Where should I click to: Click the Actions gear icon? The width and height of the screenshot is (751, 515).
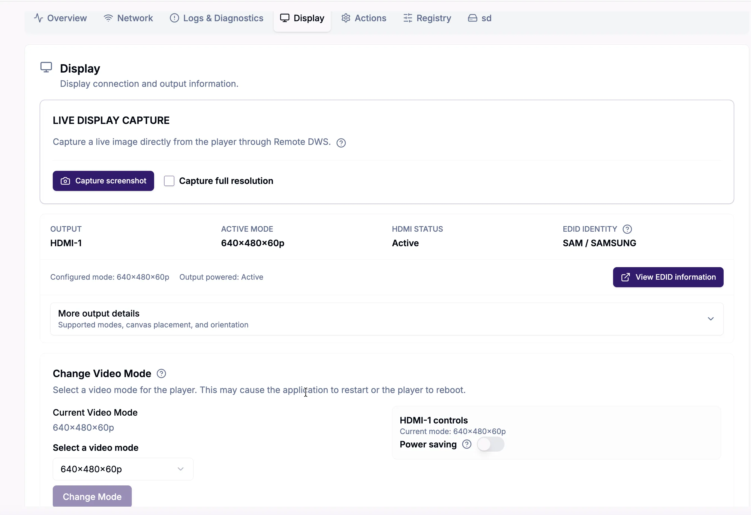click(x=346, y=18)
